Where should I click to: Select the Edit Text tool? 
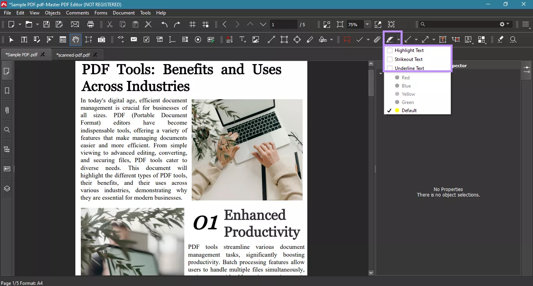[x=24, y=39]
